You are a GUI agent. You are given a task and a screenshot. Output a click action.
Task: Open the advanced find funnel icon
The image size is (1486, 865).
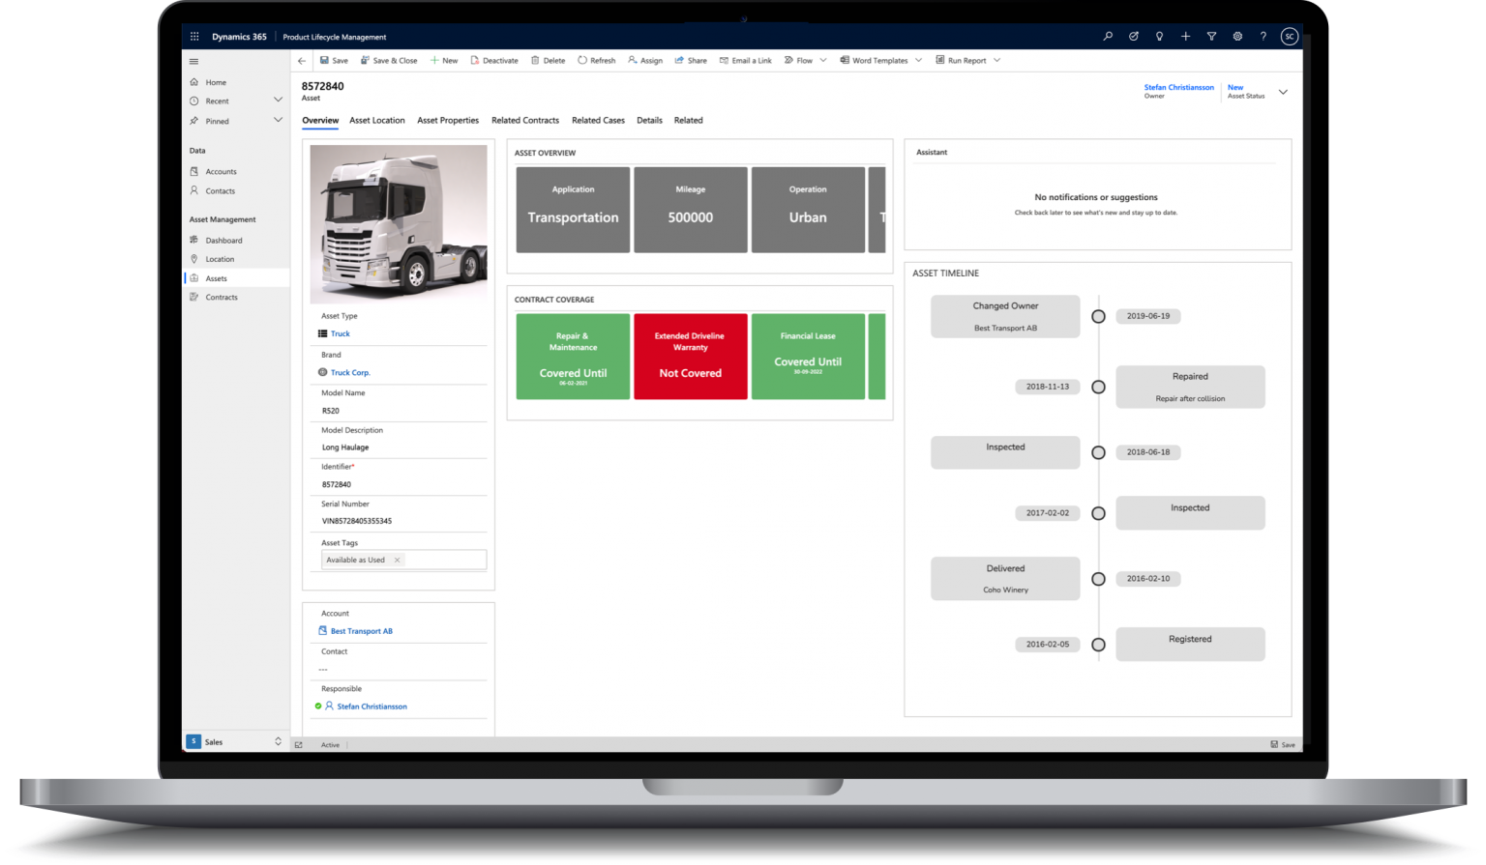tap(1211, 37)
